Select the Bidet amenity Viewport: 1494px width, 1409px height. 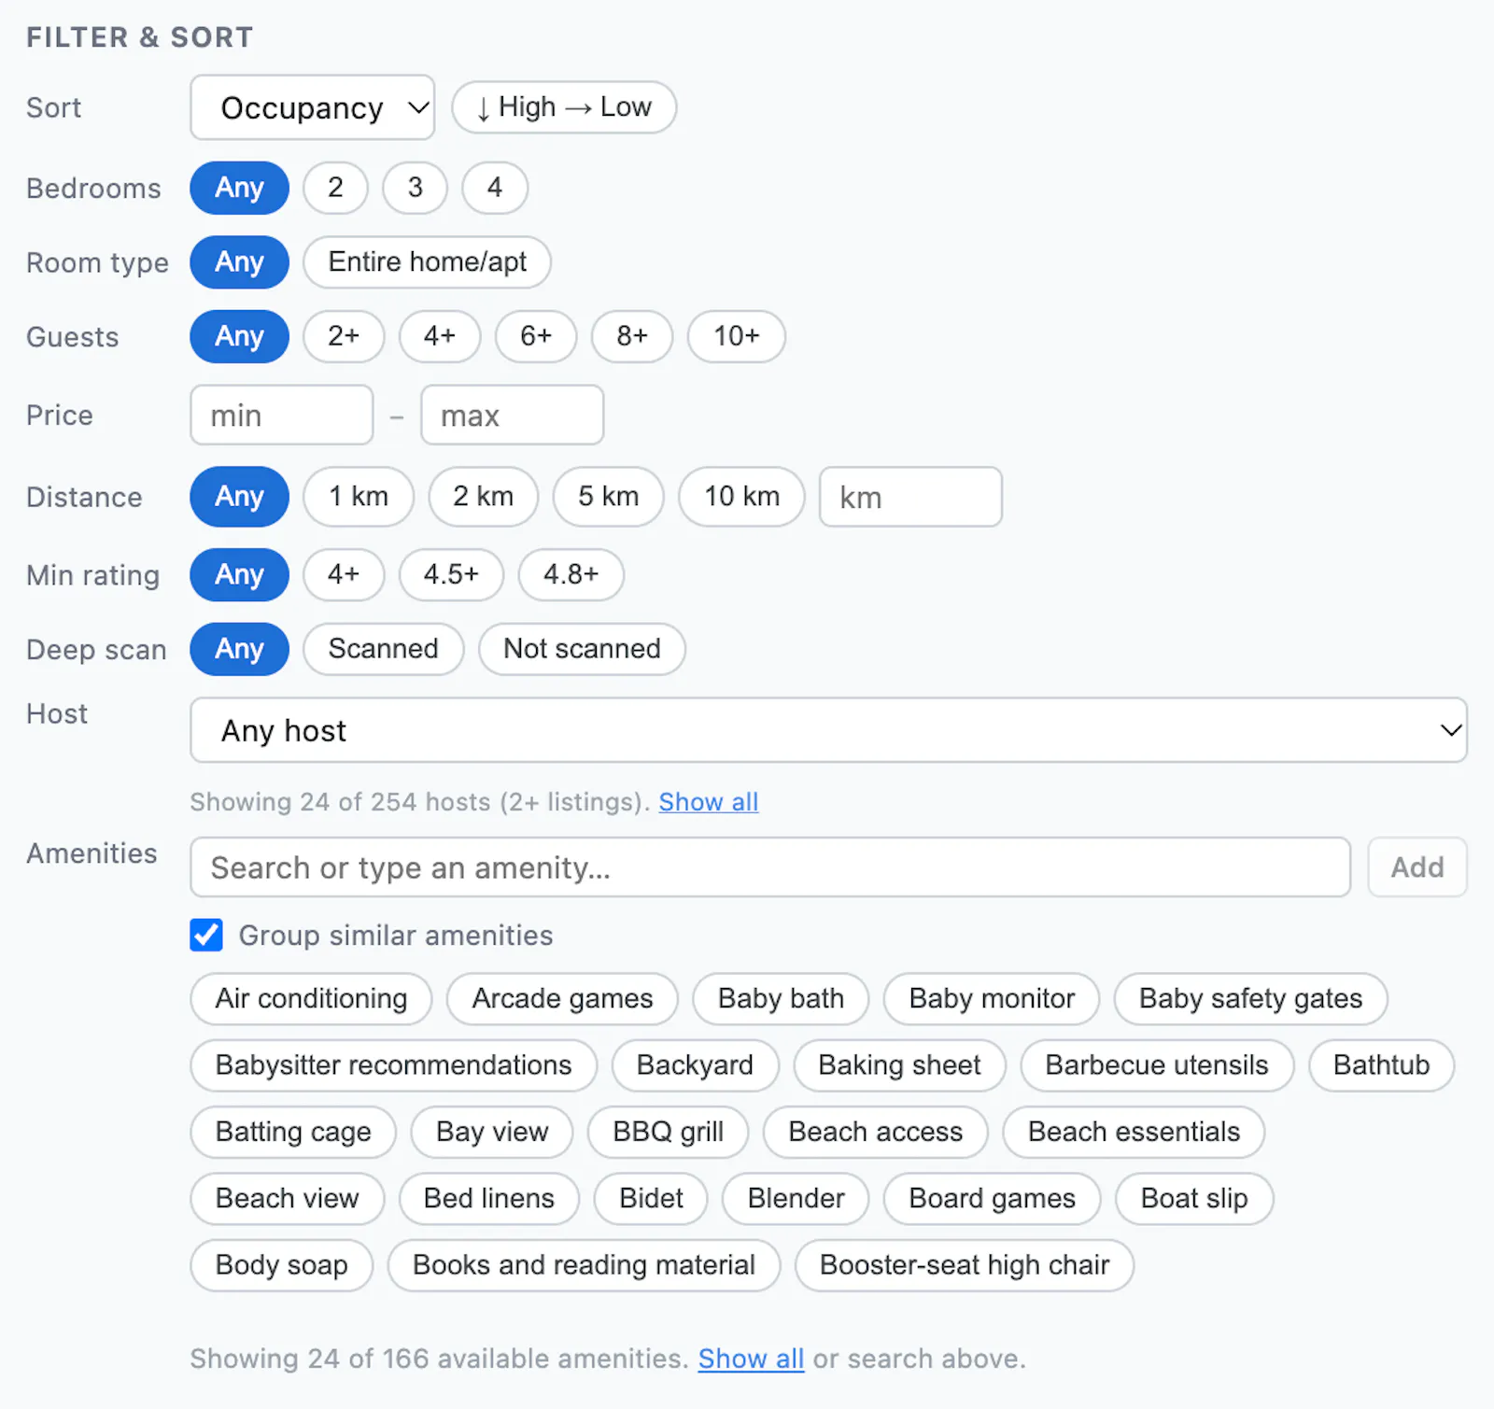coord(651,1199)
